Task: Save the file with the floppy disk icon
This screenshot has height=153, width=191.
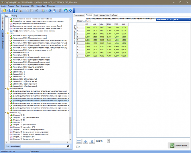Action: point(11,11)
